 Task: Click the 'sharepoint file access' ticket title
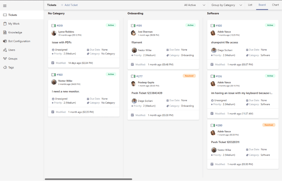click(225, 42)
